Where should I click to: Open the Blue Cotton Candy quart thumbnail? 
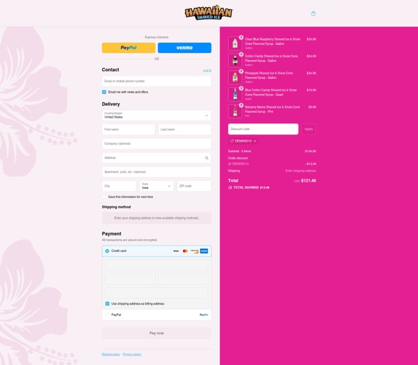coord(235,94)
